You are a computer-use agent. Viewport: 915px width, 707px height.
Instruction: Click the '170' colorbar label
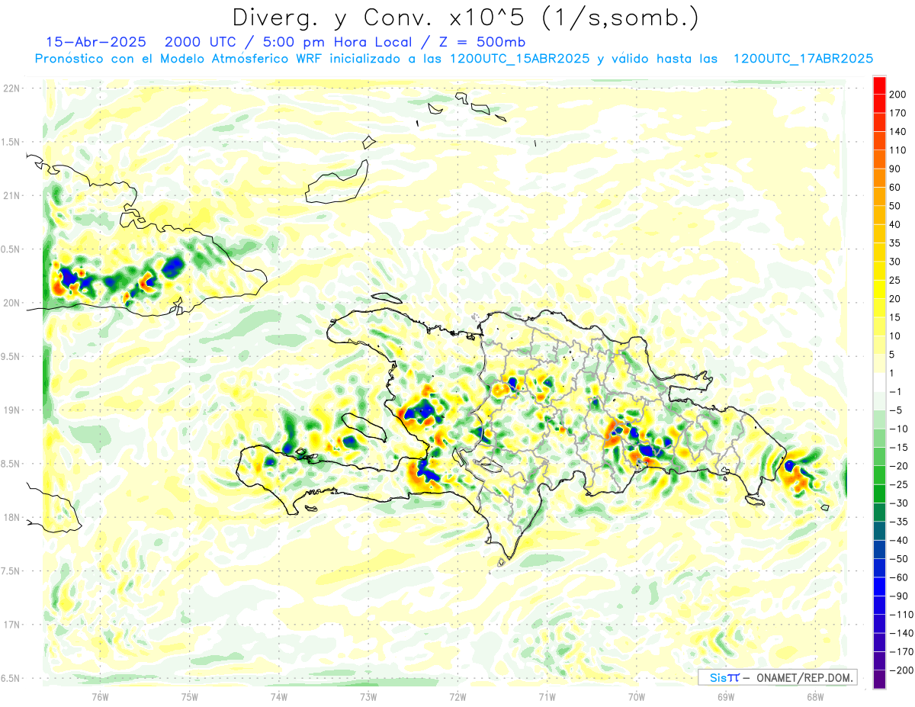click(x=897, y=113)
